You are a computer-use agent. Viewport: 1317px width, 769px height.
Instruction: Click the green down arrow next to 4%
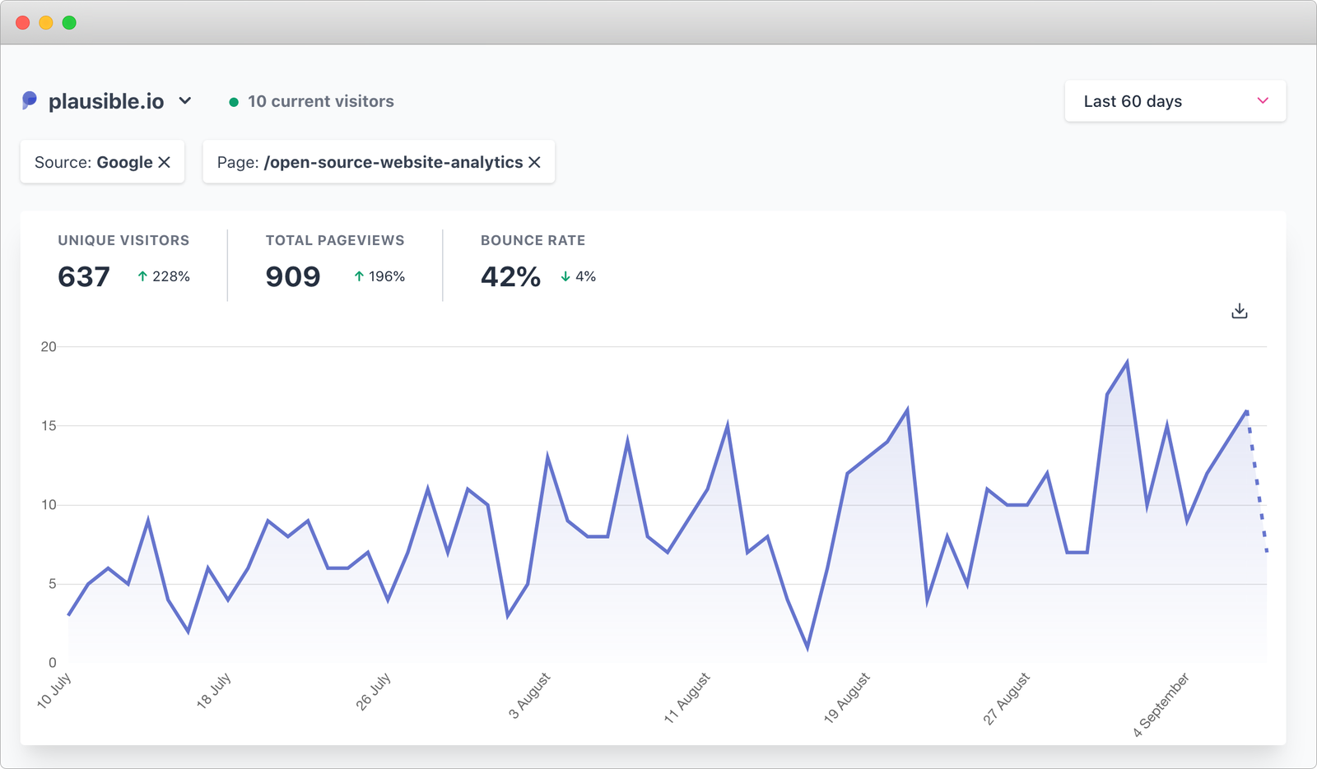pyautogui.click(x=565, y=276)
